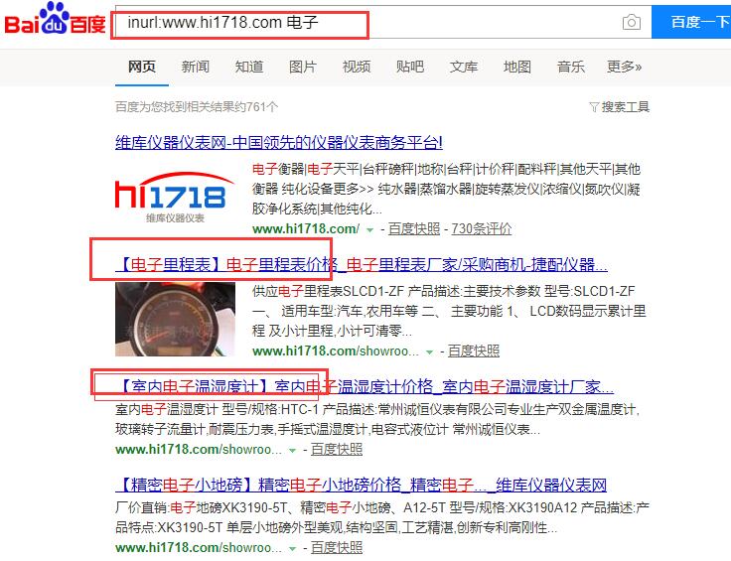Open 百度快照 for the 维库仪器仪表网 result
731x561 pixels.
(x=414, y=228)
